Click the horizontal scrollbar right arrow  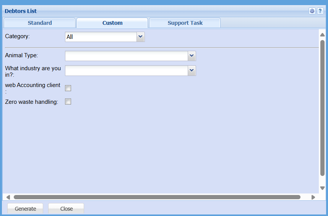coord(313,197)
